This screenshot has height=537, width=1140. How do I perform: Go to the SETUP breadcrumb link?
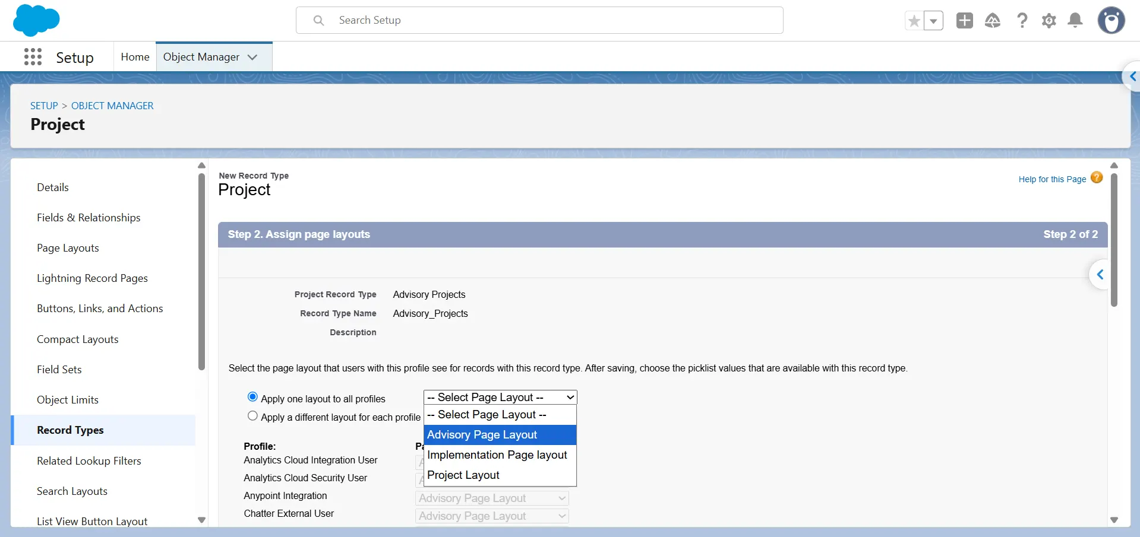[44, 106]
